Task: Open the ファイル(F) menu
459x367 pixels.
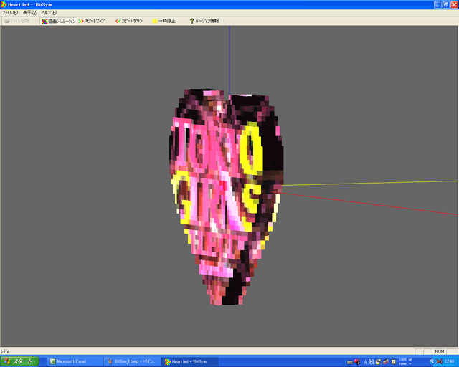Action: [10, 13]
